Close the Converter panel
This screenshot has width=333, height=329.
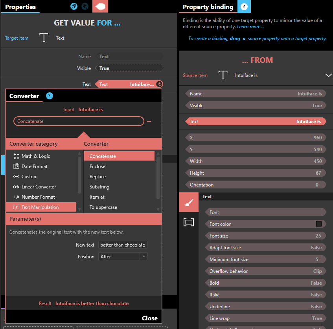pyautogui.click(x=150, y=318)
